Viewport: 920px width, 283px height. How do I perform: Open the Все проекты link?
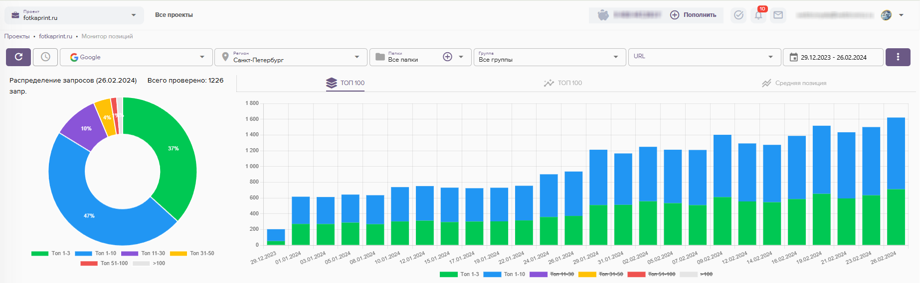click(x=174, y=15)
